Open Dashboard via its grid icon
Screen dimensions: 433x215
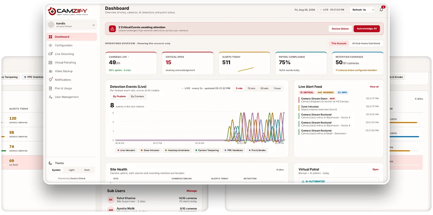click(x=50, y=37)
